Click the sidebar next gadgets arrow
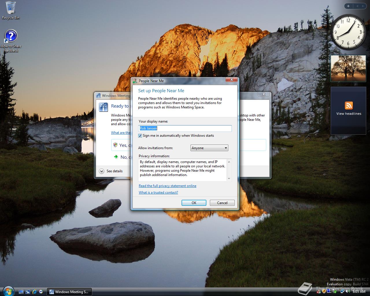 point(363,6)
